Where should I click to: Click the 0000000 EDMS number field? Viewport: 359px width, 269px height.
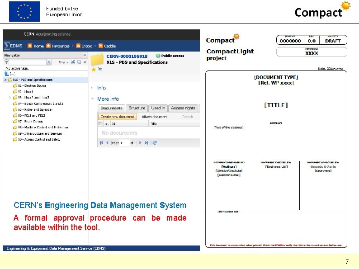290,41
